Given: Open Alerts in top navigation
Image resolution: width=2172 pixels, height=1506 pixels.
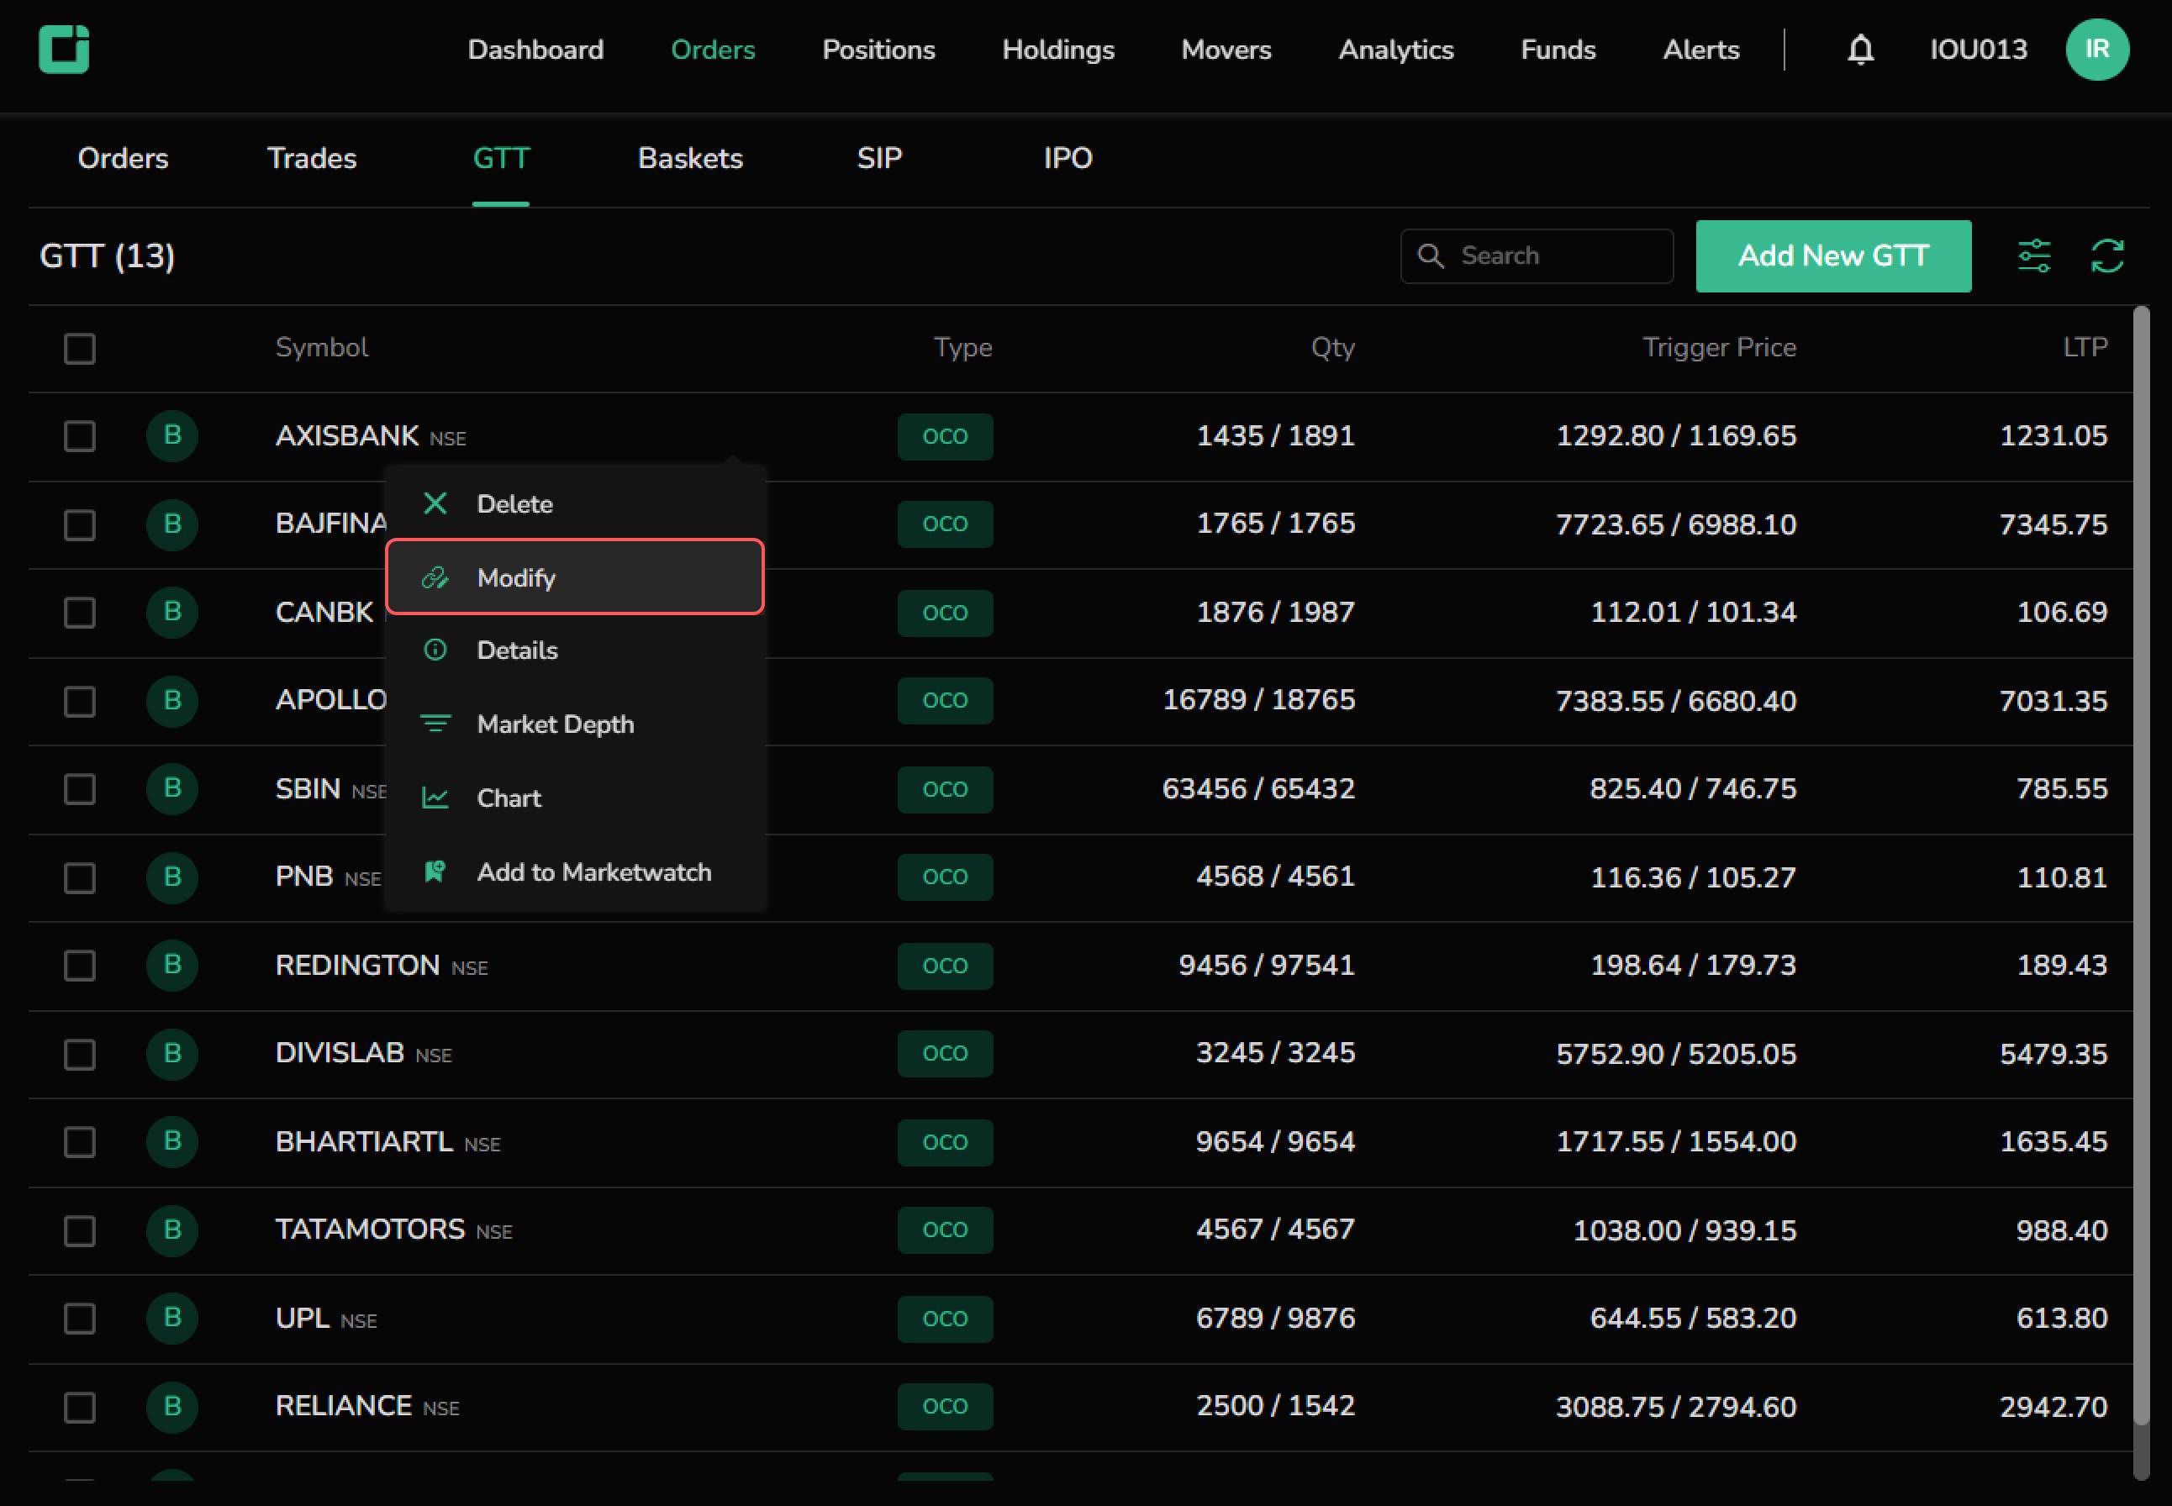Looking at the screenshot, I should click(x=1700, y=49).
